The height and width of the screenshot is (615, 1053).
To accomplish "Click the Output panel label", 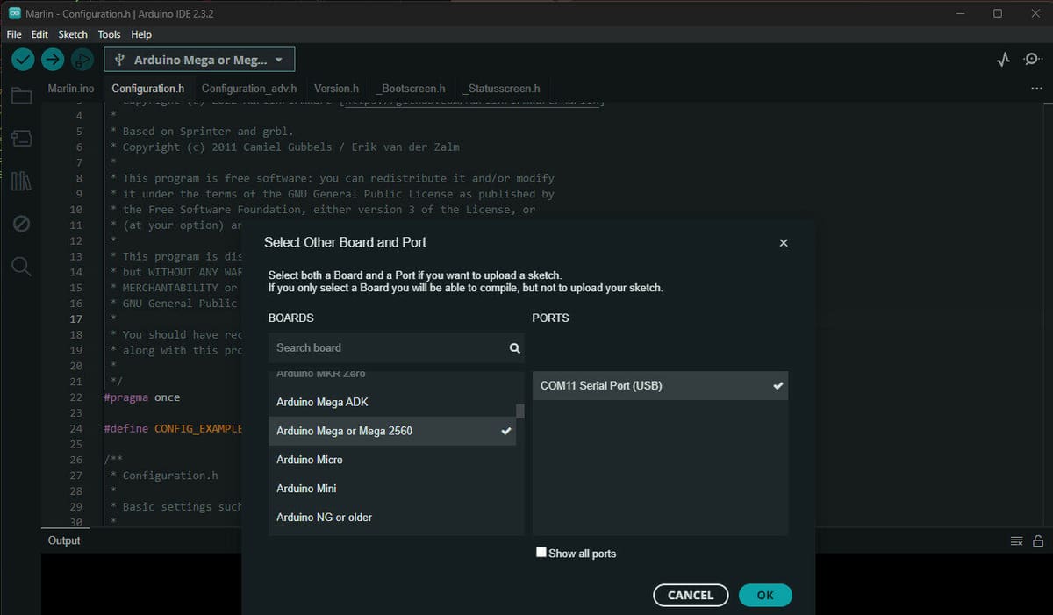I will (64, 540).
